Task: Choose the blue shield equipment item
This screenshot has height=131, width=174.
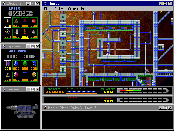Action: 16,65
